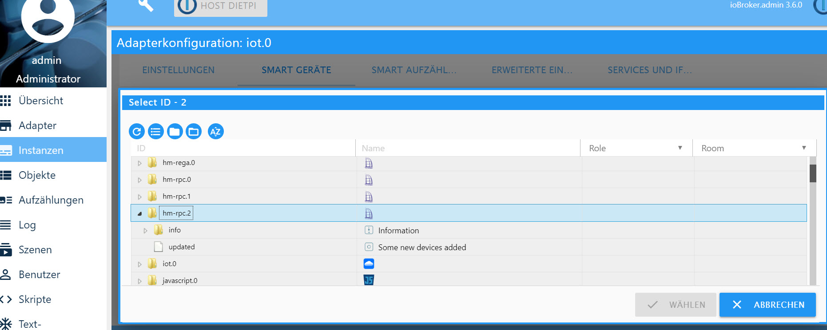Open Log in the sidebar

click(53, 225)
